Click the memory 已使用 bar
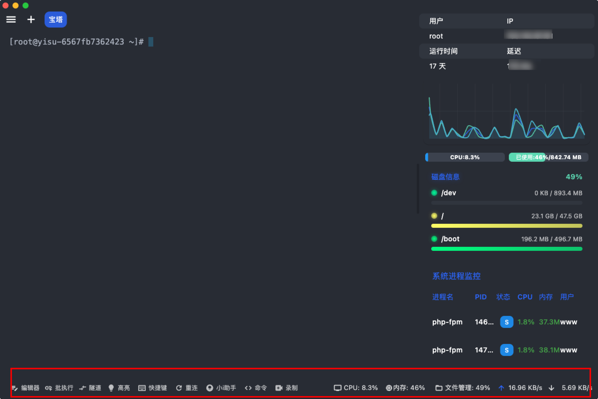This screenshot has width=598, height=399. [x=548, y=157]
